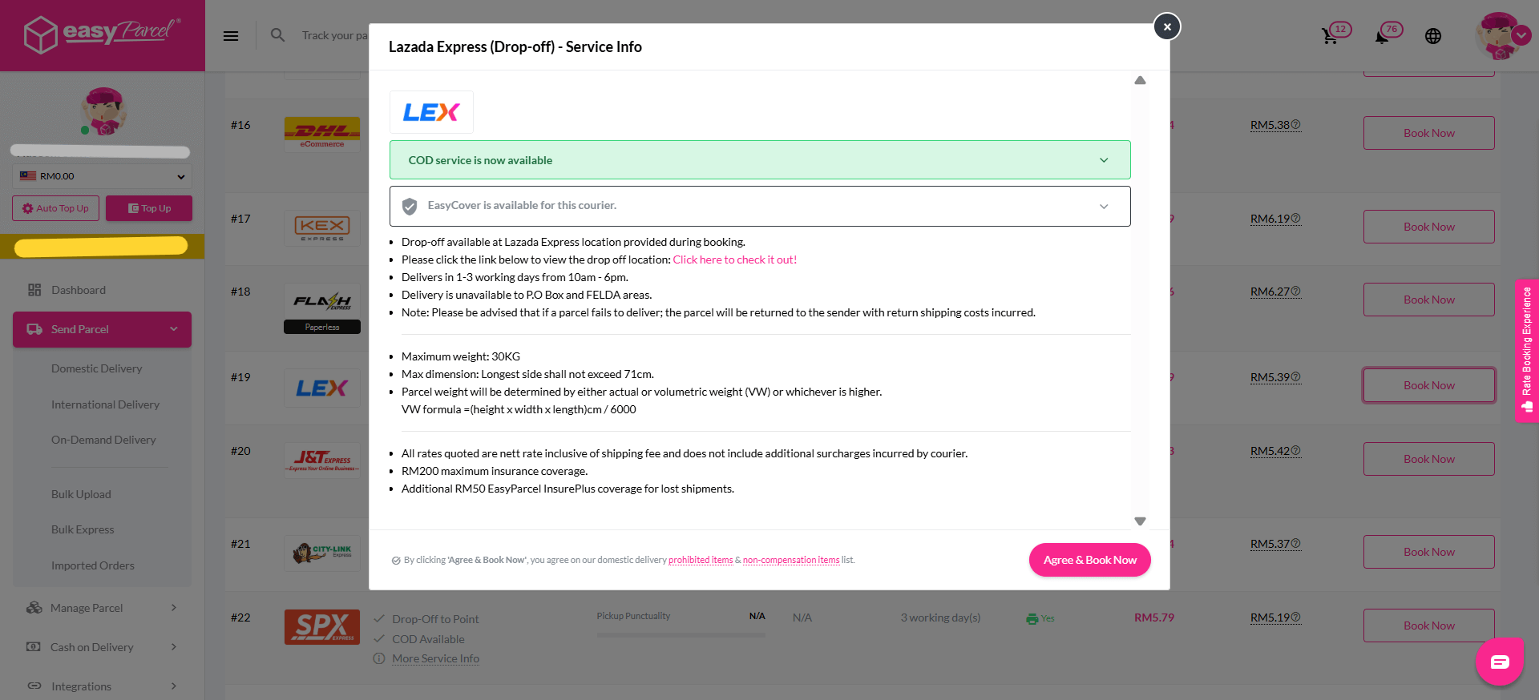Image resolution: width=1539 pixels, height=700 pixels.
Task: Click help icon beside RM5.37
Action: pyautogui.click(x=1296, y=544)
